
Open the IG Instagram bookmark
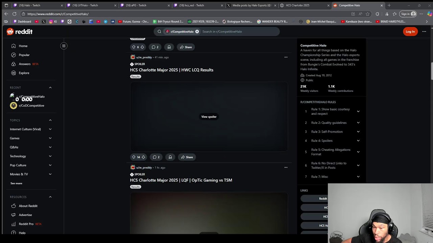click(53, 22)
